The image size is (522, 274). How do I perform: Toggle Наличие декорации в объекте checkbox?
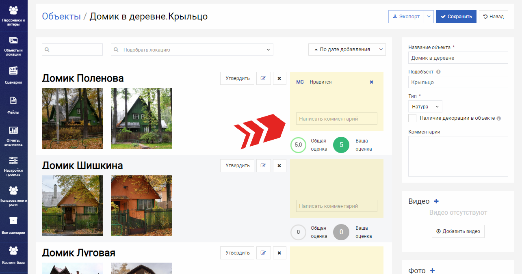[x=412, y=118]
